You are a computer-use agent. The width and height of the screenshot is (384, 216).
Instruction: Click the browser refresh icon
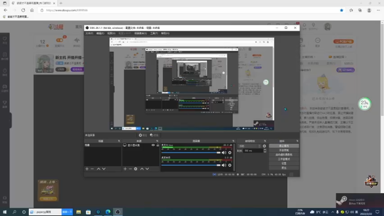[x=23, y=10]
